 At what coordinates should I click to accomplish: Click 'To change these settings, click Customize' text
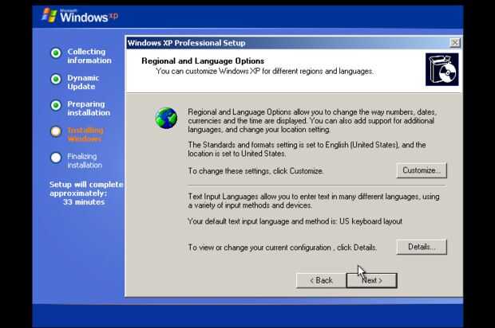(x=255, y=171)
